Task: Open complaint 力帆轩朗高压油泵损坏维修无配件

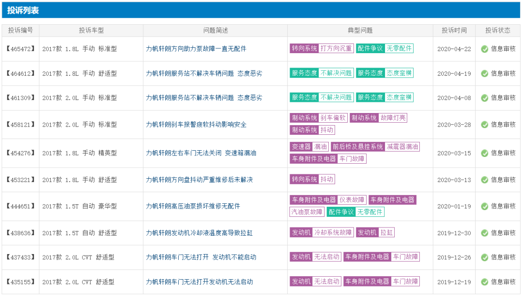Action: 193,206
